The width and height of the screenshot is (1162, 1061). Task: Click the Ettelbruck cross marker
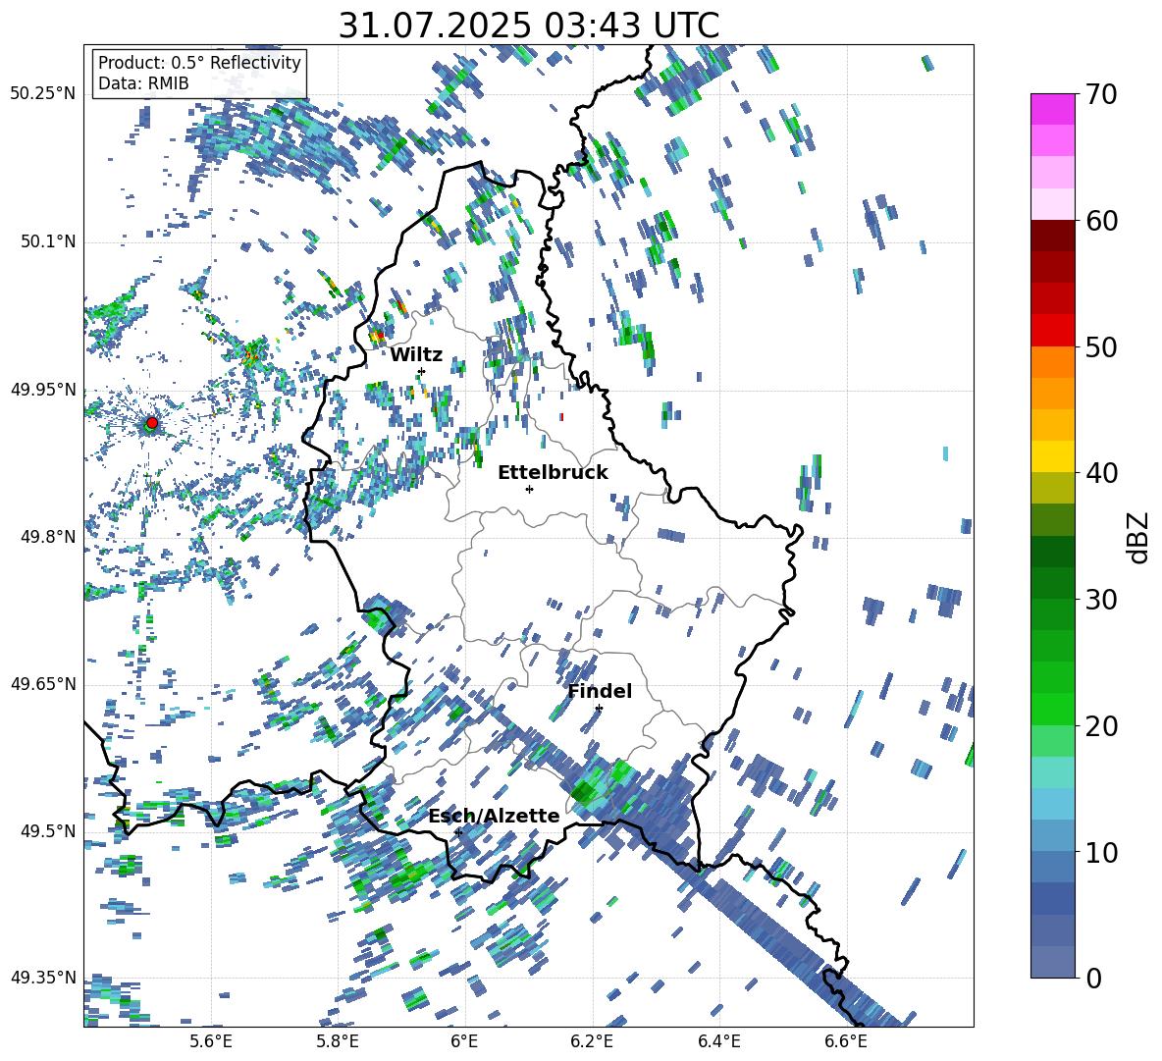(529, 489)
